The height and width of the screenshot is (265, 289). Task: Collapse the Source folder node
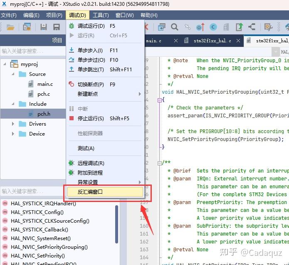[13, 74]
